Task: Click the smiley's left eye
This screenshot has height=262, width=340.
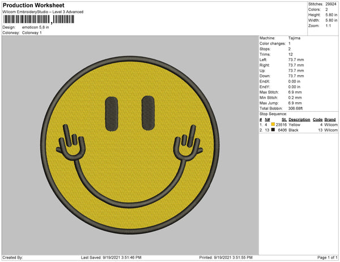Action: (x=112, y=114)
